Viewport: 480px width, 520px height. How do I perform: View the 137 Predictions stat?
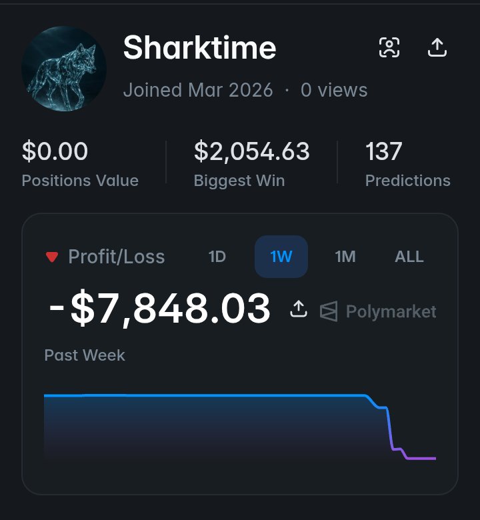(x=384, y=152)
